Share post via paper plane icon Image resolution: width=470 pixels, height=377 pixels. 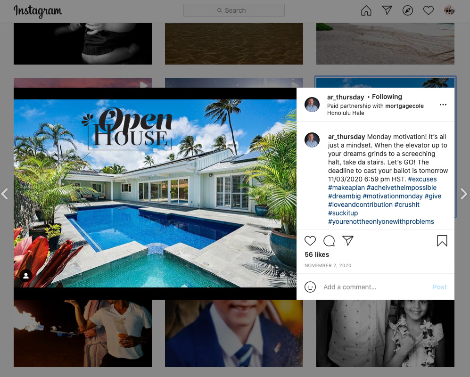[x=348, y=241]
